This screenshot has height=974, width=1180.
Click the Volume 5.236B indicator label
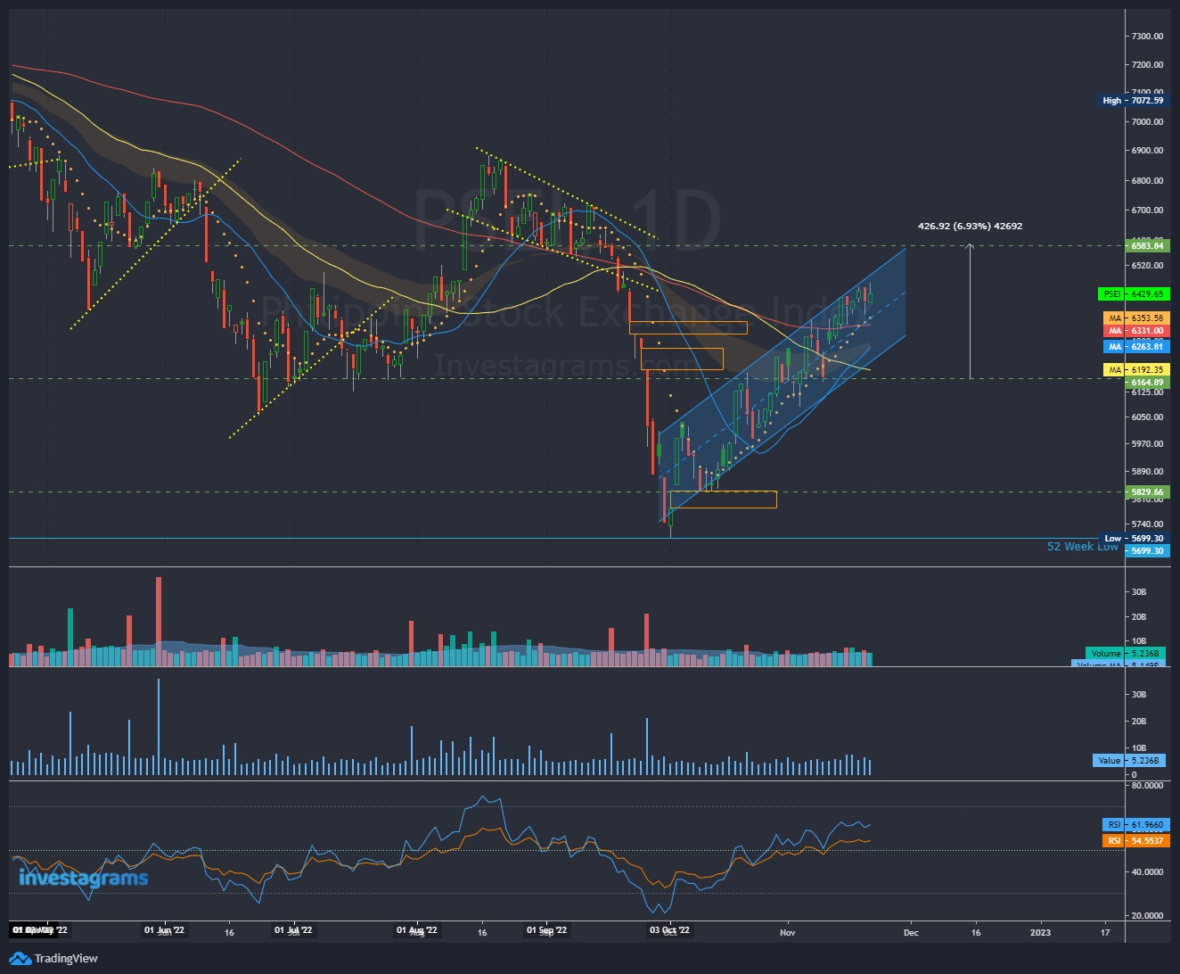1125,653
